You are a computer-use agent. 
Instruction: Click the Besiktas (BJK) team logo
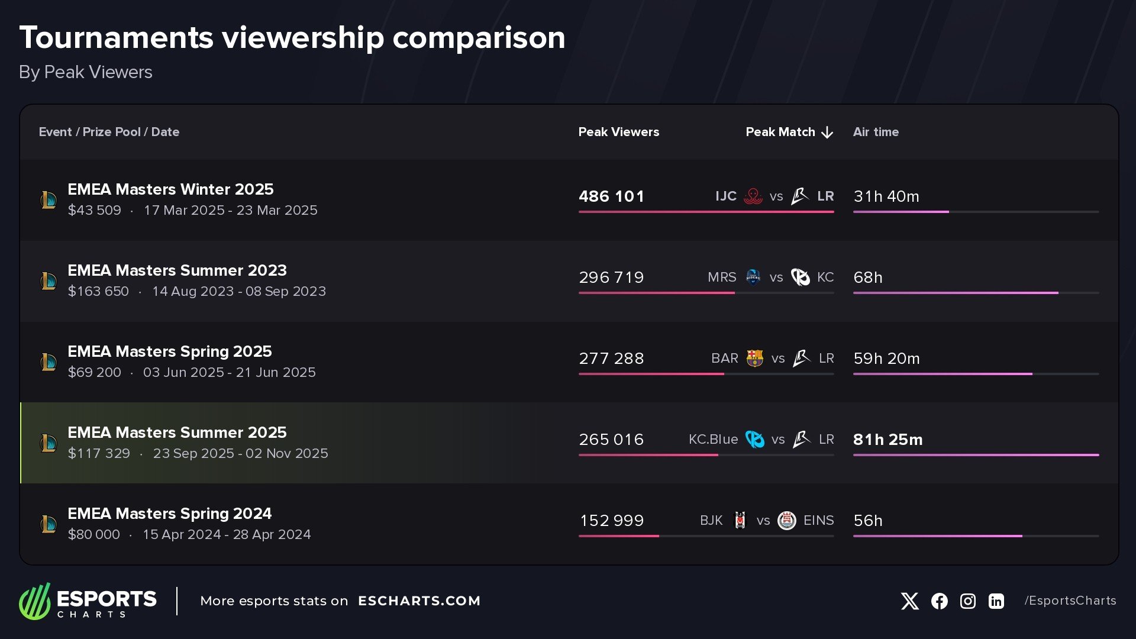[740, 520]
